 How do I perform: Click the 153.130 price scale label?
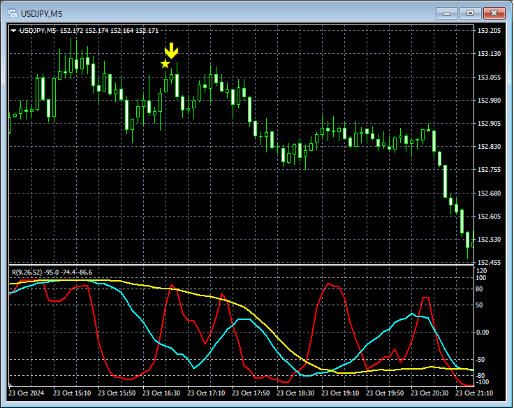(489, 54)
